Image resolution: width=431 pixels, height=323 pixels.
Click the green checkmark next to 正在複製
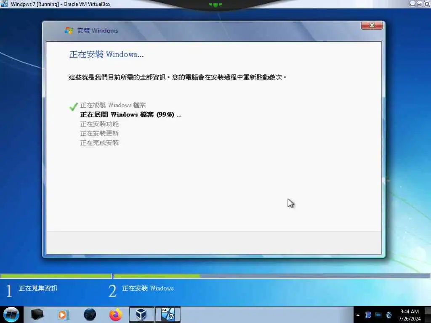[73, 106]
